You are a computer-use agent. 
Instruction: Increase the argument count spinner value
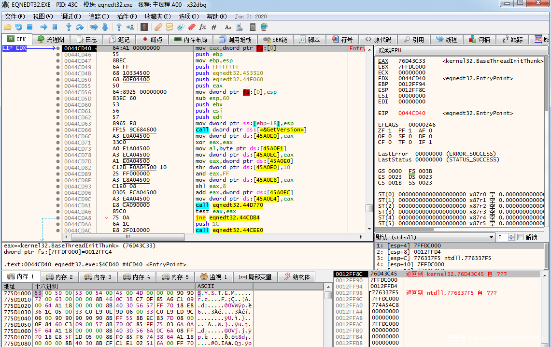point(512,235)
